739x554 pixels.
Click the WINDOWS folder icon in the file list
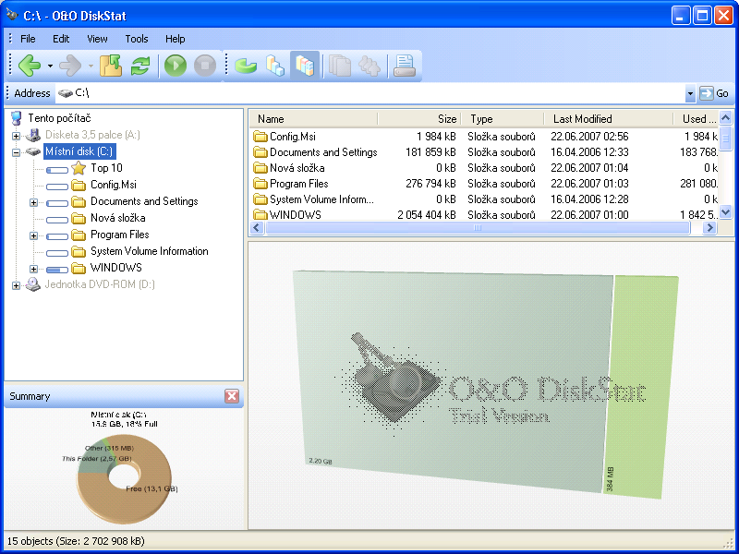260,215
